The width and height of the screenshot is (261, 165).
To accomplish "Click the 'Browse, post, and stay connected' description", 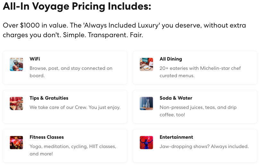I will pos(71,72).
